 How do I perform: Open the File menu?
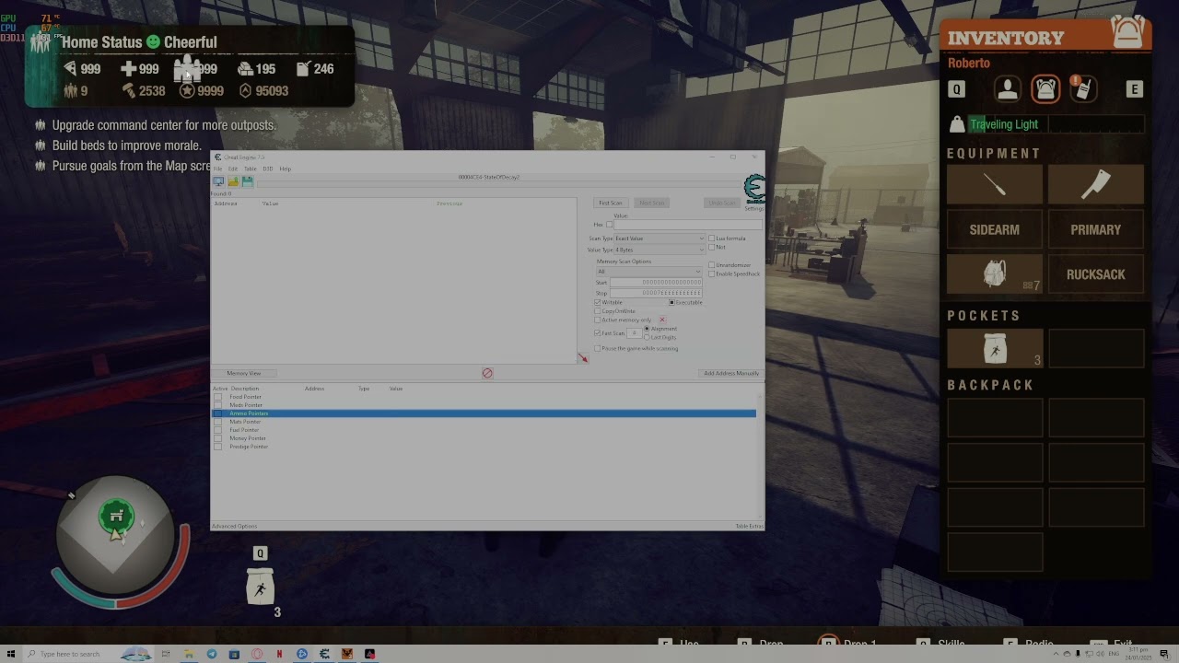[x=218, y=169]
